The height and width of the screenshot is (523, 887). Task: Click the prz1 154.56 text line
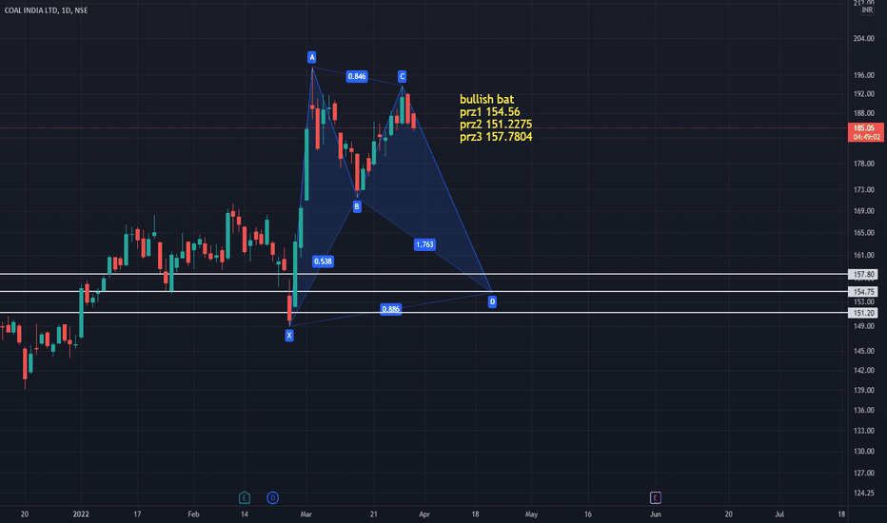point(490,112)
